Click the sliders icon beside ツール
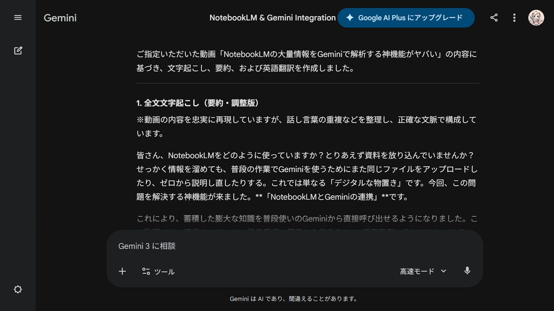Viewport: 554px width, 311px height. pyautogui.click(x=146, y=271)
